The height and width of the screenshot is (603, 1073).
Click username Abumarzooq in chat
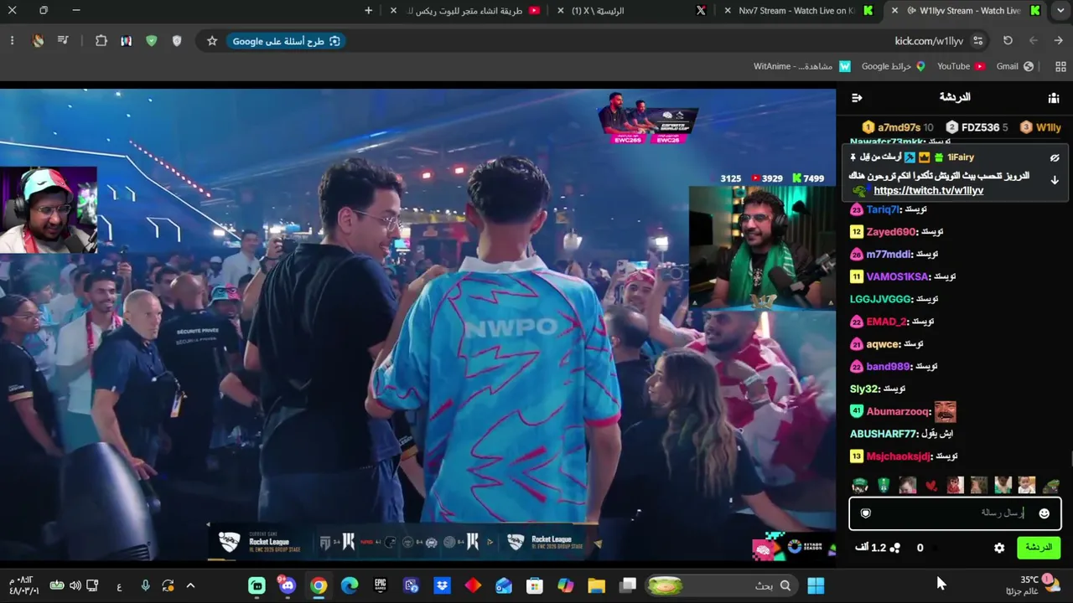[x=898, y=411]
